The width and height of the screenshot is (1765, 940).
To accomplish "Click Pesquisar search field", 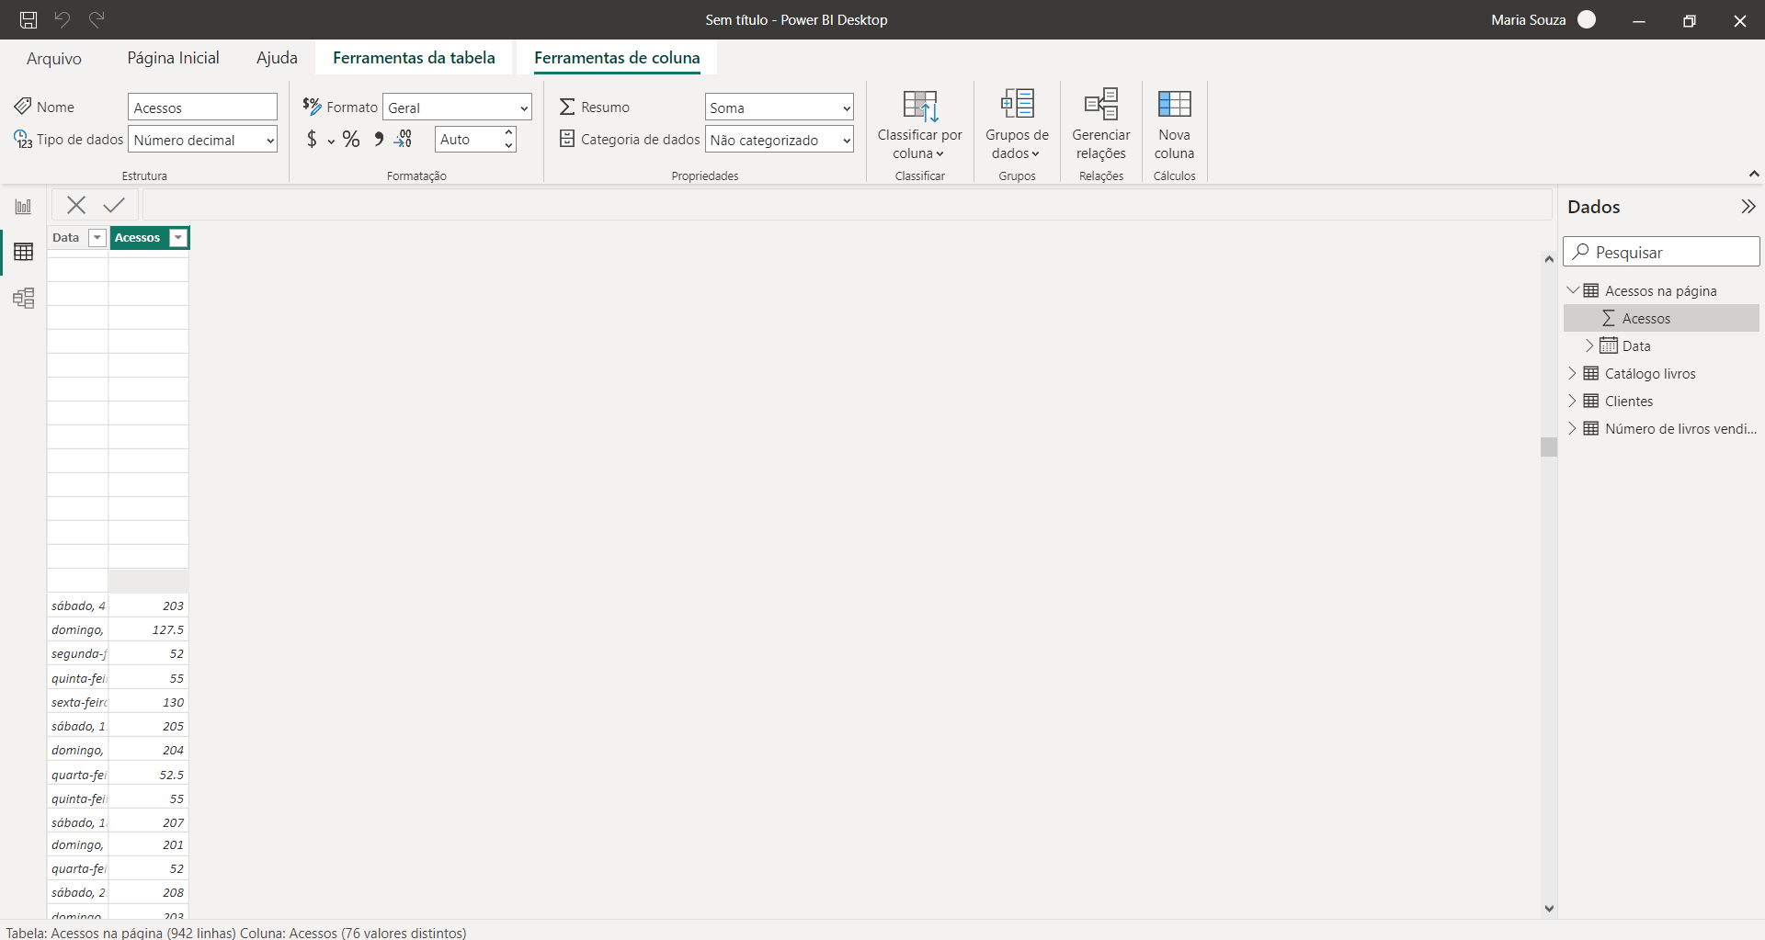I will tap(1661, 252).
